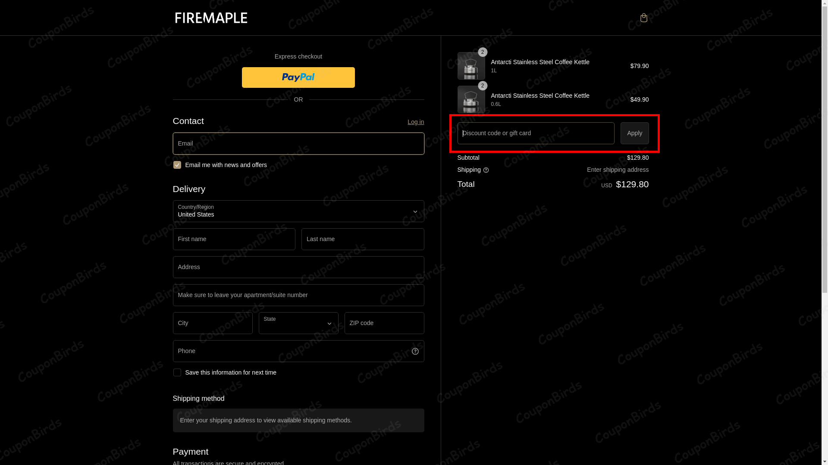This screenshot has width=828, height=465.
Task: Click the Log in link
Action: (x=416, y=122)
